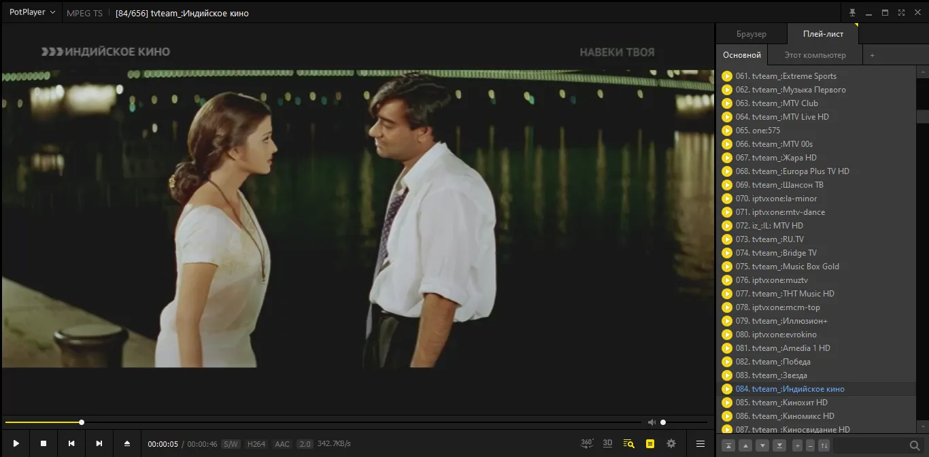Viewport: 929px width, 457px height.
Task: Toggle the yellow playlist panel button
Action: 650,443
